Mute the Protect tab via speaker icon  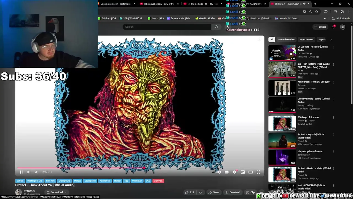coord(304,4)
